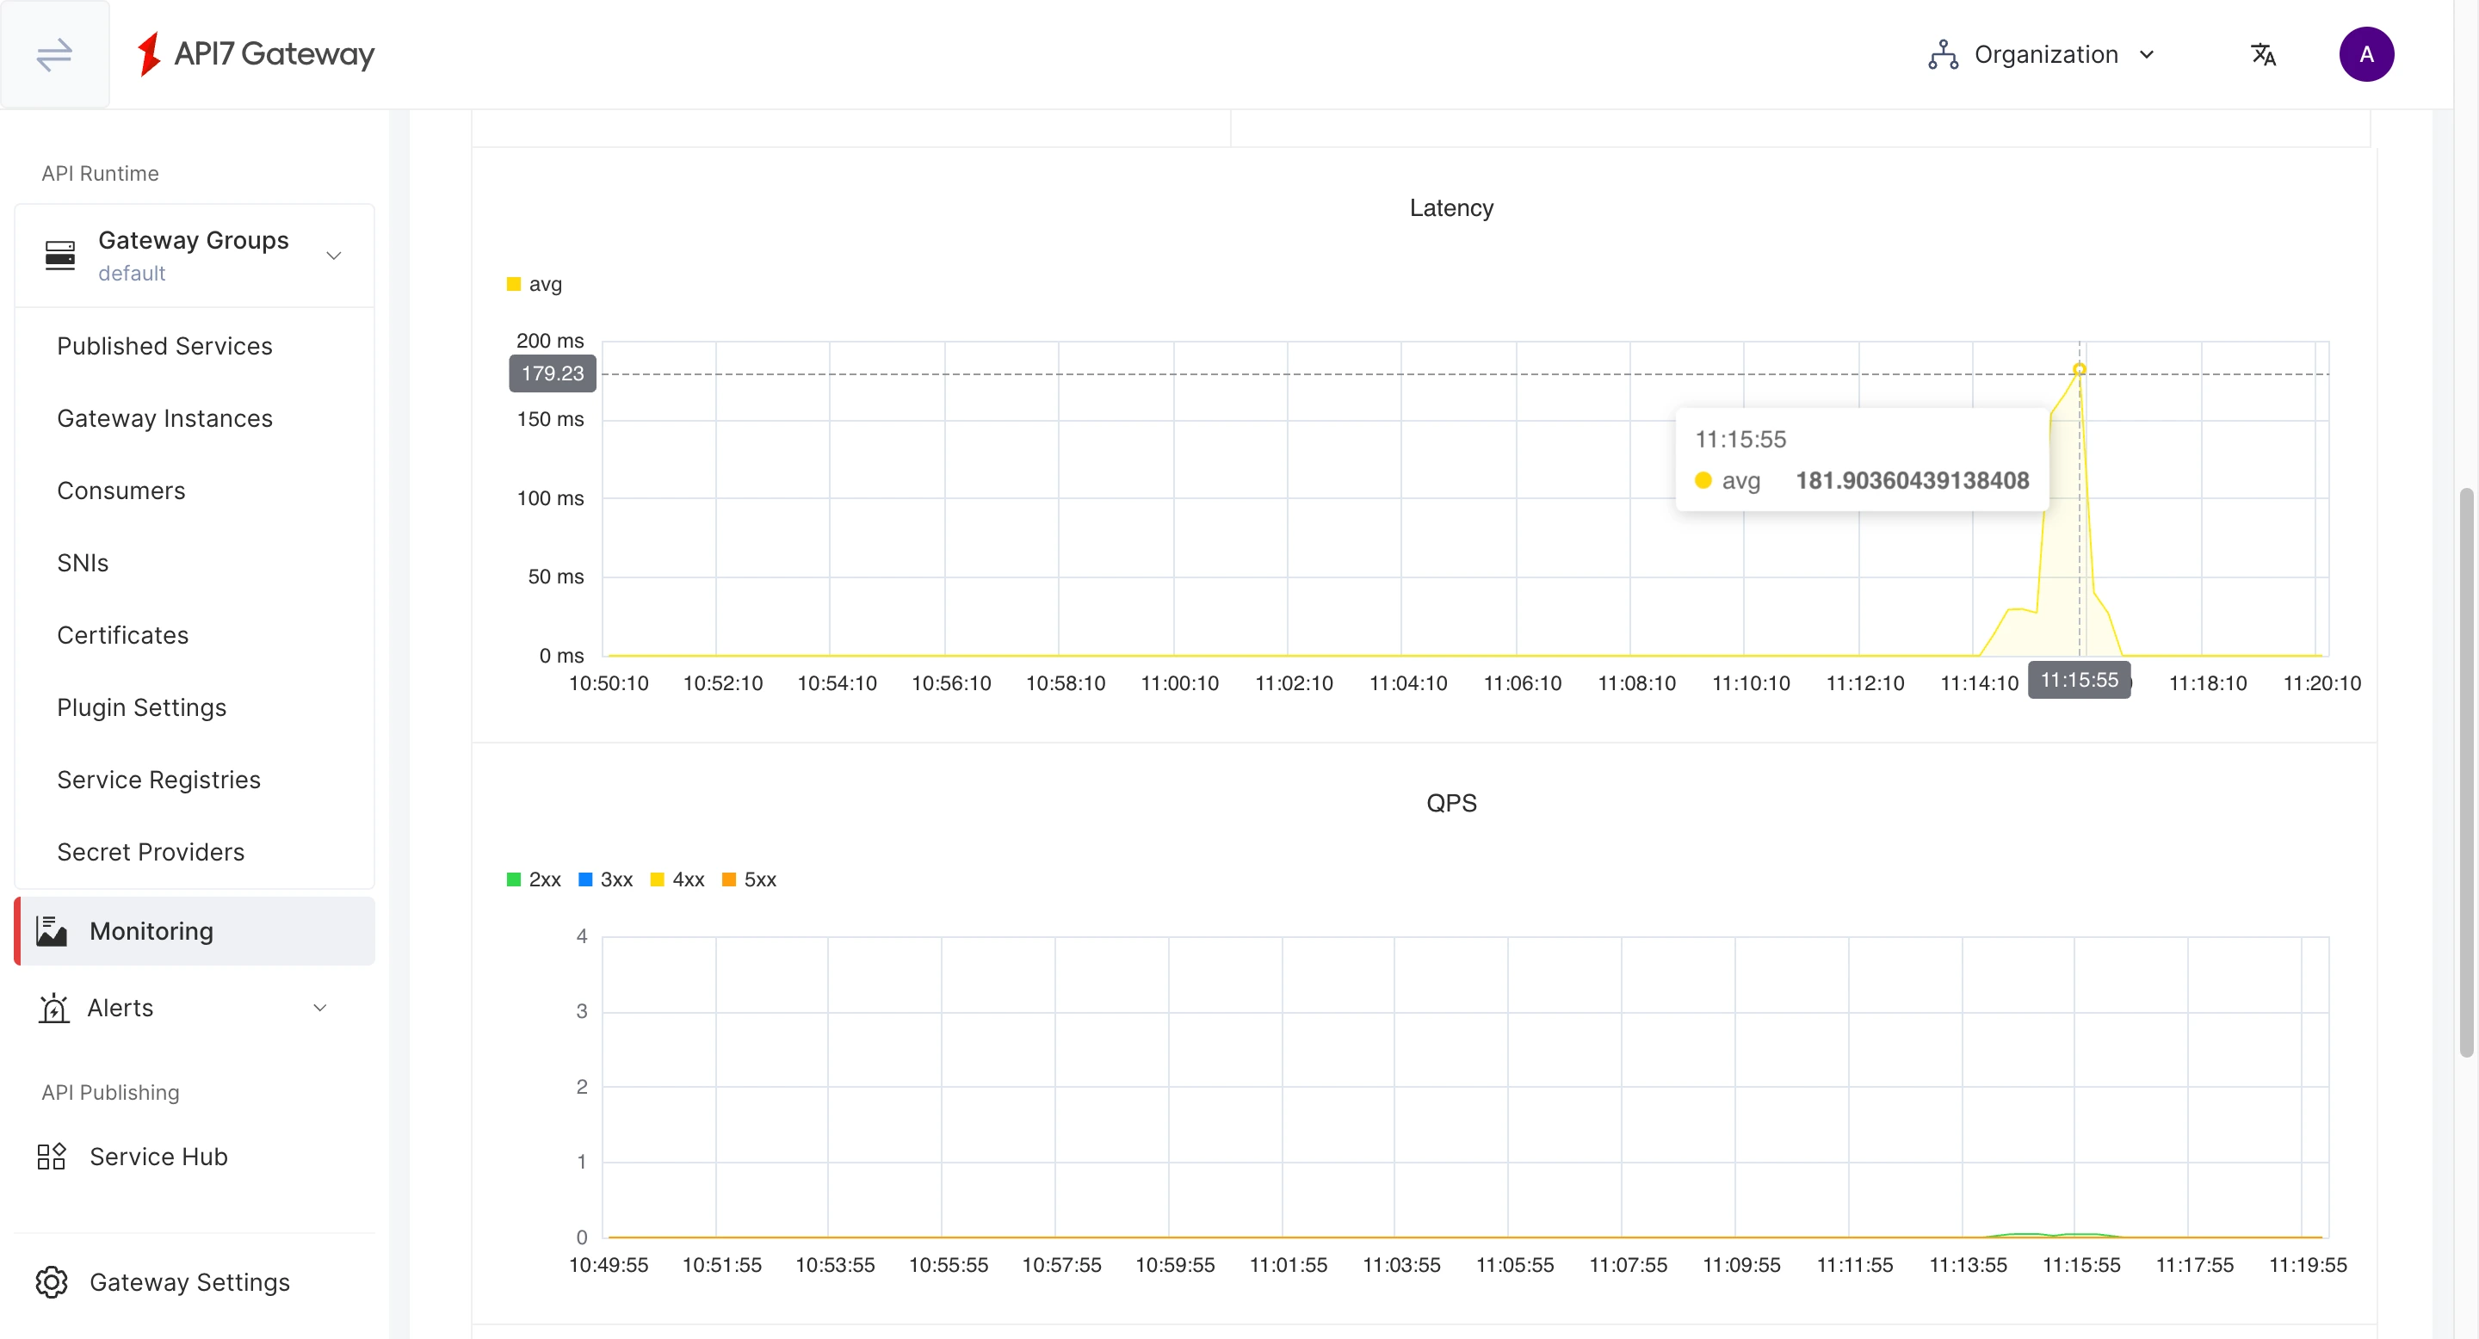Click the 181.90360439138408 tooltip value
This screenshot has width=2479, height=1339.
point(1912,480)
